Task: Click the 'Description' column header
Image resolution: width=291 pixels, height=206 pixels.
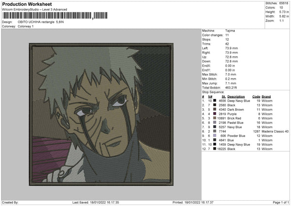Action: 236,97
